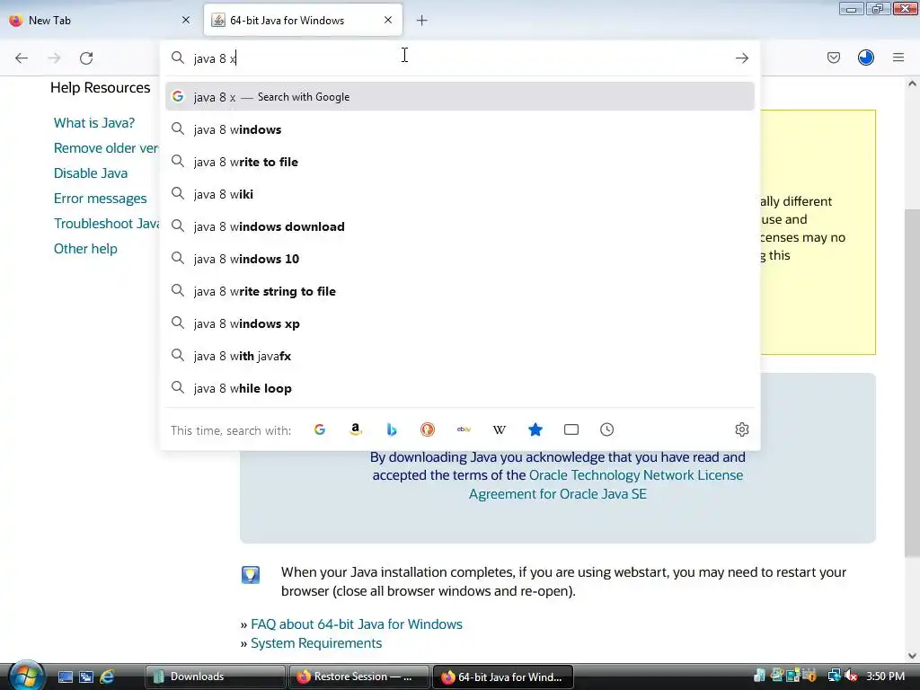Search this time with Amazon

[356, 429]
